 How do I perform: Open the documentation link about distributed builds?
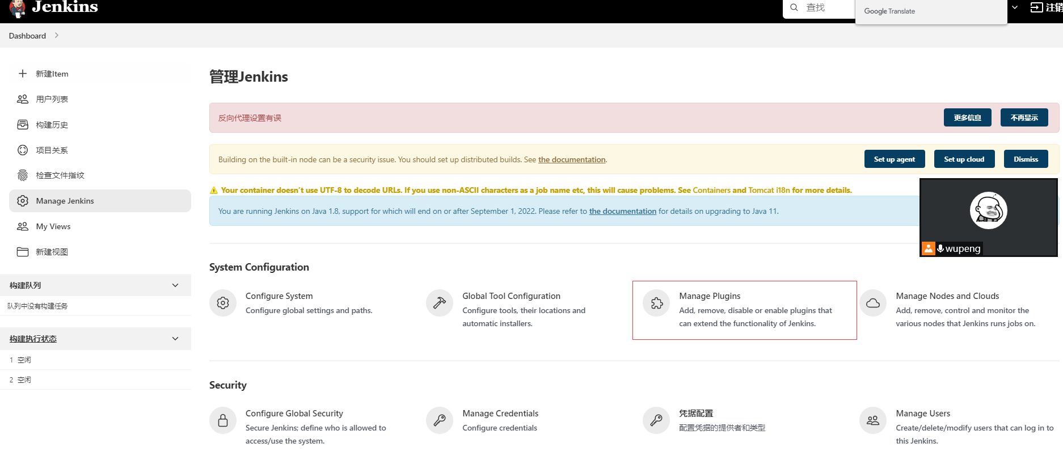pos(572,159)
